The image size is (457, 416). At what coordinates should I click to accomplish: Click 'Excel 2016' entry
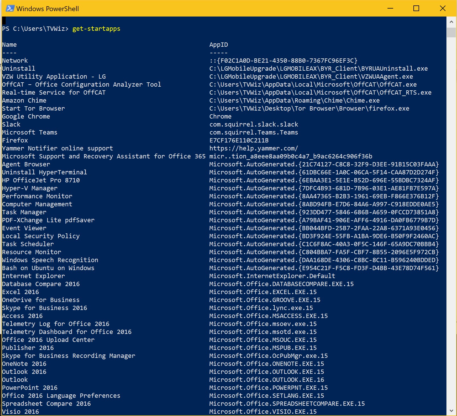coord(21,292)
